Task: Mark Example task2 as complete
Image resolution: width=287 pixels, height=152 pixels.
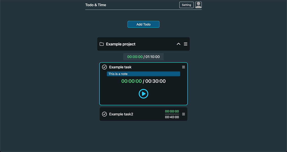Action: 104,114
